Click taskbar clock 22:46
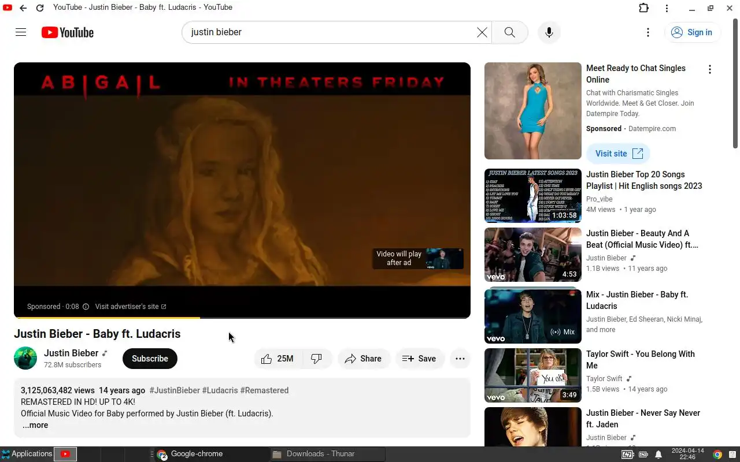Image resolution: width=740 pixels, height=462 pixels. [687, 454]
